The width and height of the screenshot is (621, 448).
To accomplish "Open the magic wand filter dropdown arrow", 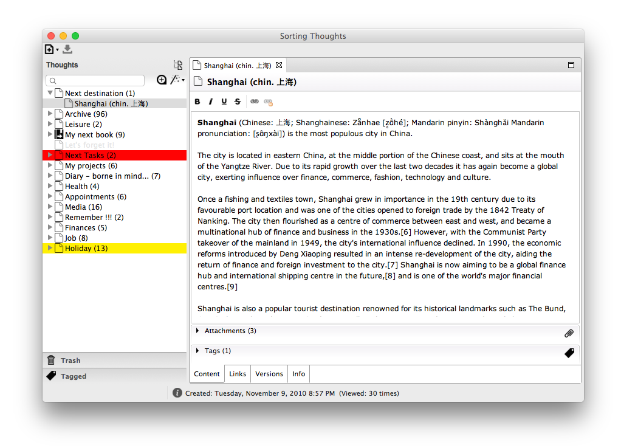I will click(183, 80).
